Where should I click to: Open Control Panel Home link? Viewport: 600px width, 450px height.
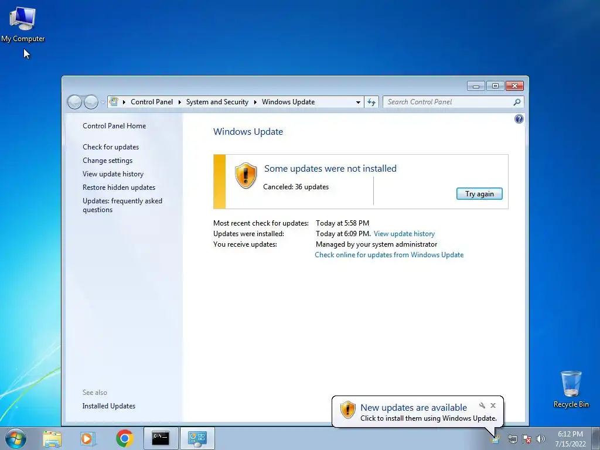114,126
